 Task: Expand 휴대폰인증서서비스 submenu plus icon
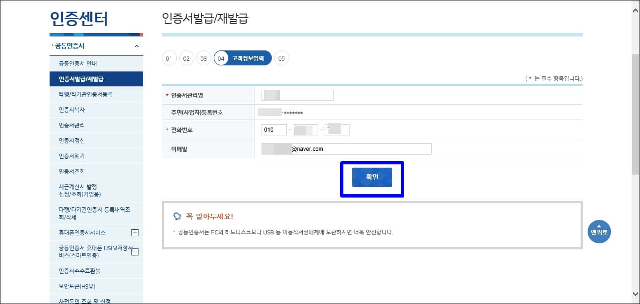tap(135, 233)
